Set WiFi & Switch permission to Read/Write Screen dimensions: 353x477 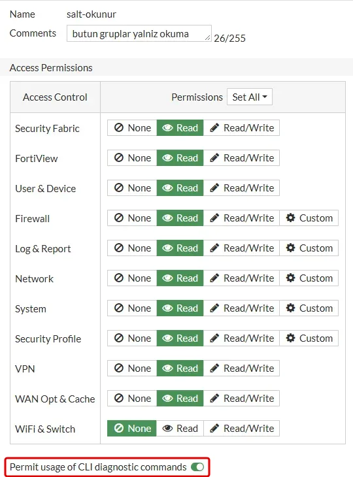pyautogui.click(x=242, y=429)
